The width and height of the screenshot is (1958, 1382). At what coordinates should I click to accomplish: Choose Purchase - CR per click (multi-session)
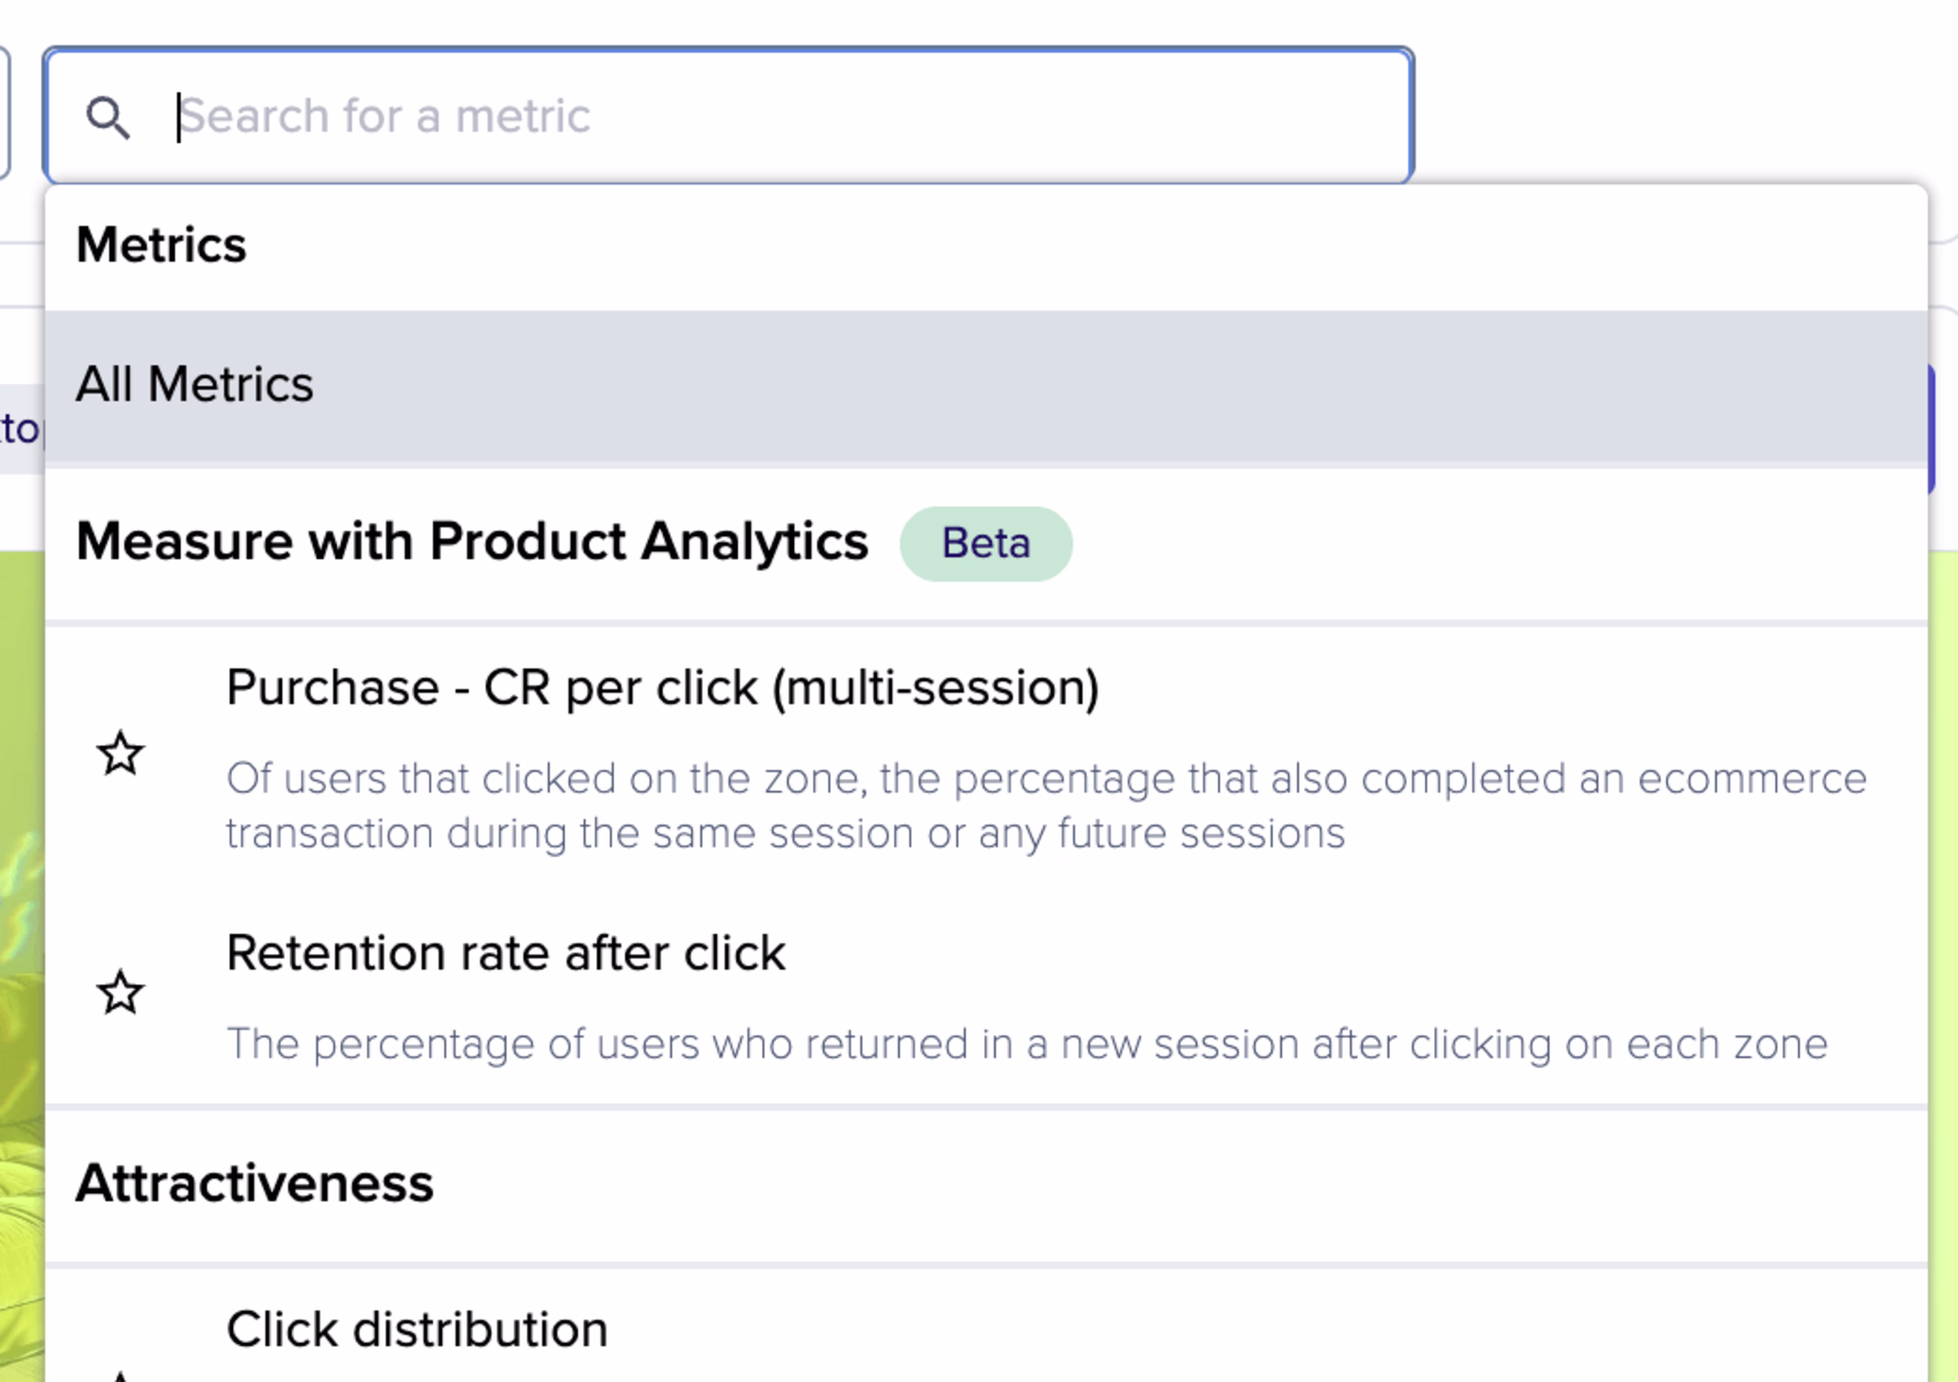tap(662, 687)
